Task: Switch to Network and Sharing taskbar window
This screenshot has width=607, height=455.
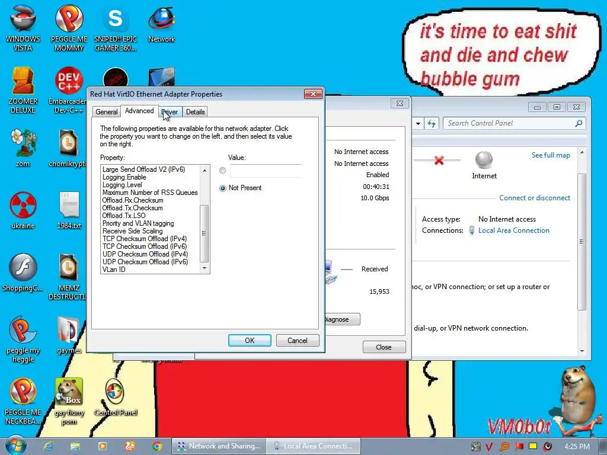Action: tap(219, 446)
